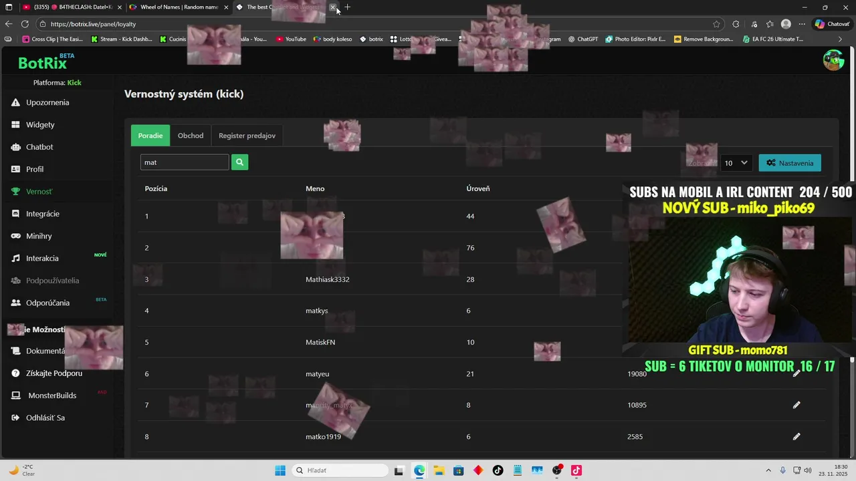Open page size dropdown showing 10
The width and height of the screenshot is (856, 481).
[736, 163]
